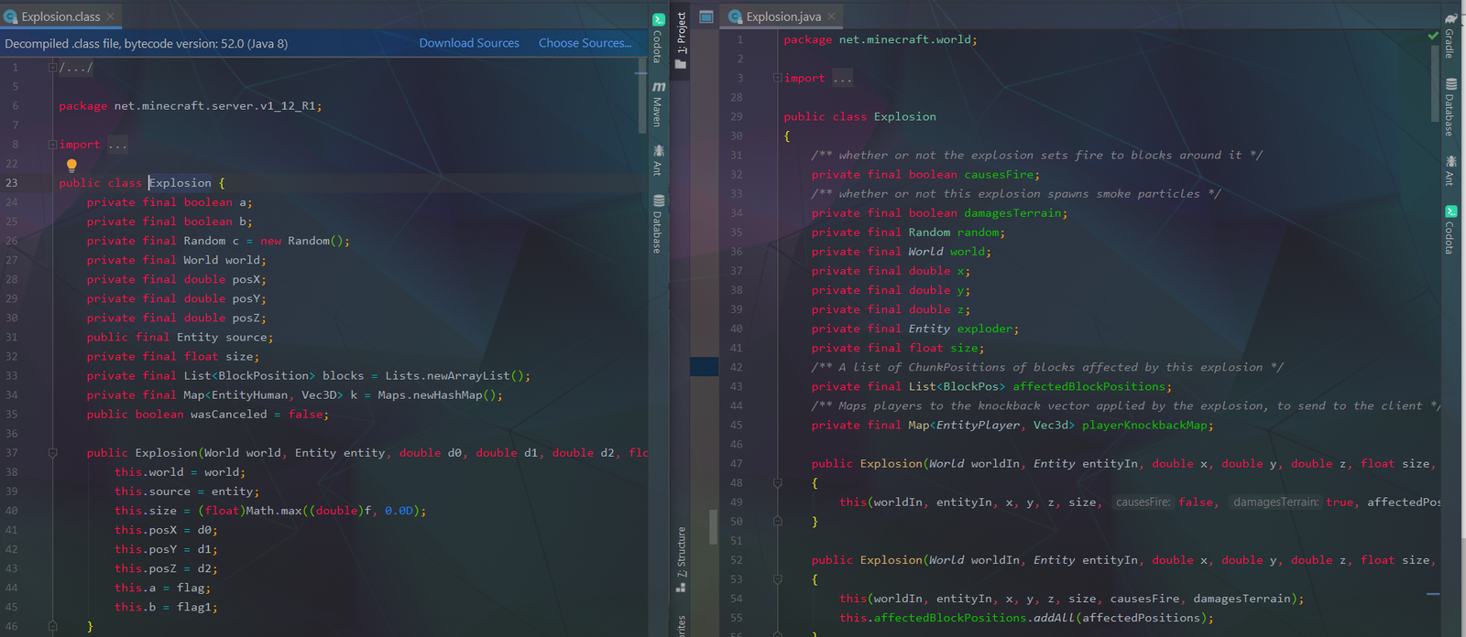Expand the folded imports in Explosion.java

point(777,79)
